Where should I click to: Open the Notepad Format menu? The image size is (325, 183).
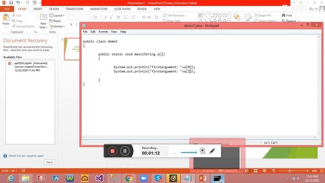(103, 32)
